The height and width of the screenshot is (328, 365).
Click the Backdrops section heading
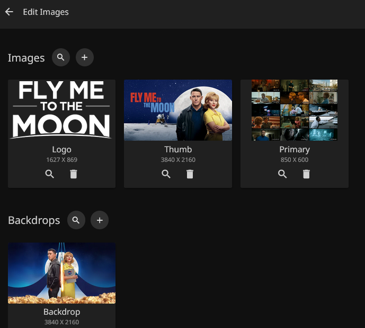click(x=34, y=220)
